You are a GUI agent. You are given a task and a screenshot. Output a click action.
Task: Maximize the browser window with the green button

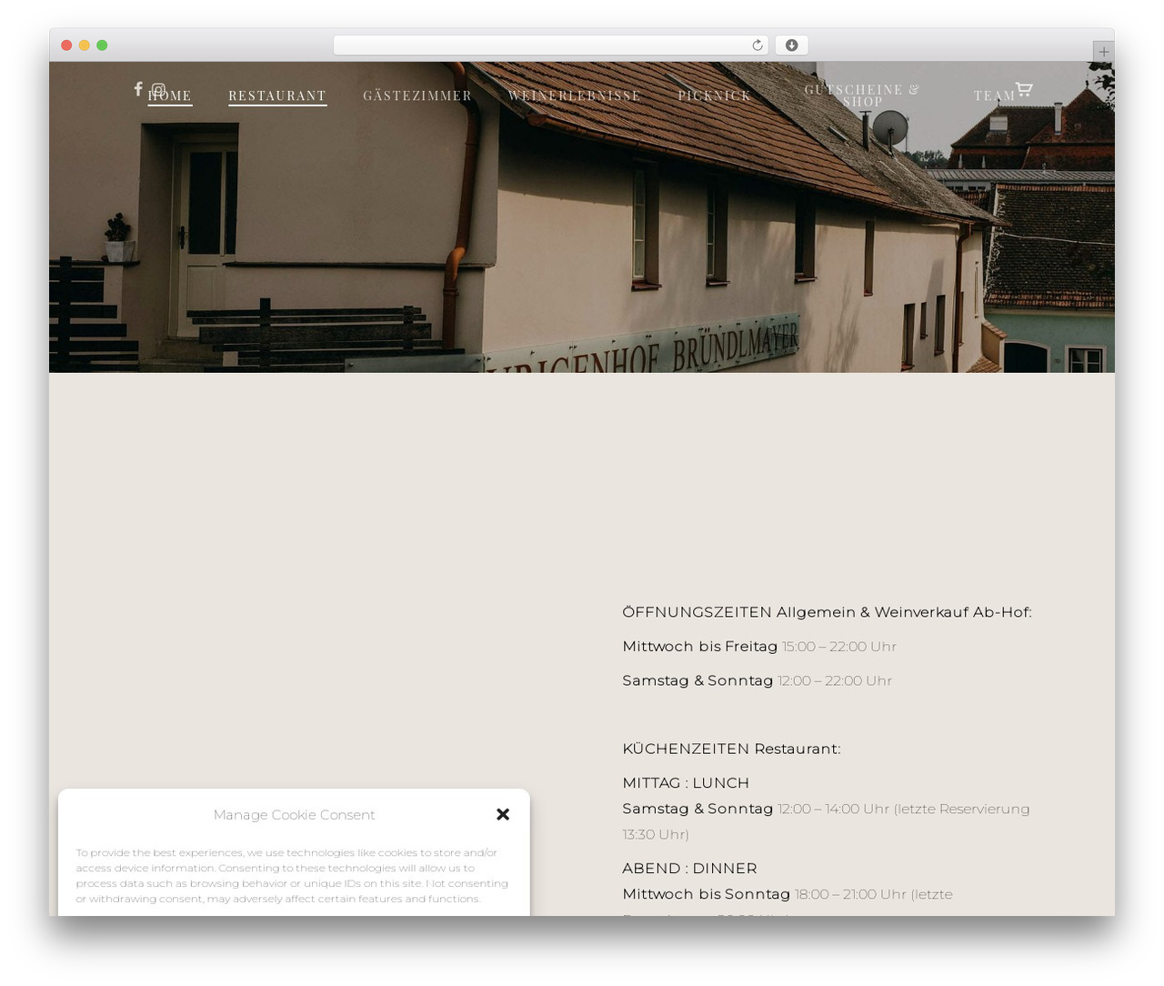(x=102, y=45)
